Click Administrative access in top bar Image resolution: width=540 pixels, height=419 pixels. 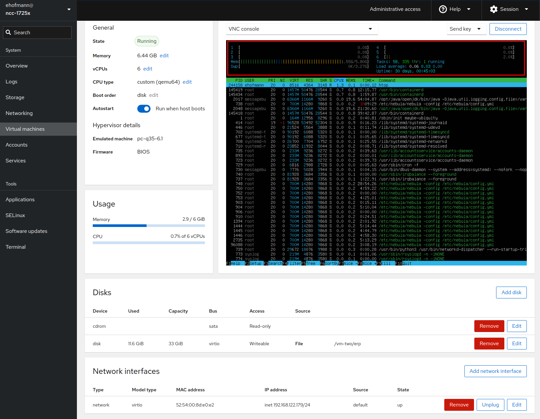(x=395, y=9)
